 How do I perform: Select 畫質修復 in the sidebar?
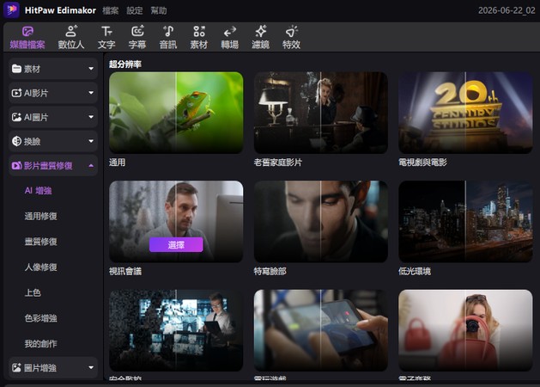click(x=40, y=242)
